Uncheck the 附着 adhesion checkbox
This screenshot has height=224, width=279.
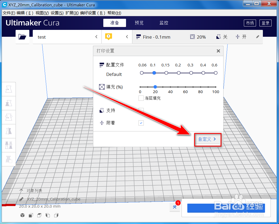141,123
